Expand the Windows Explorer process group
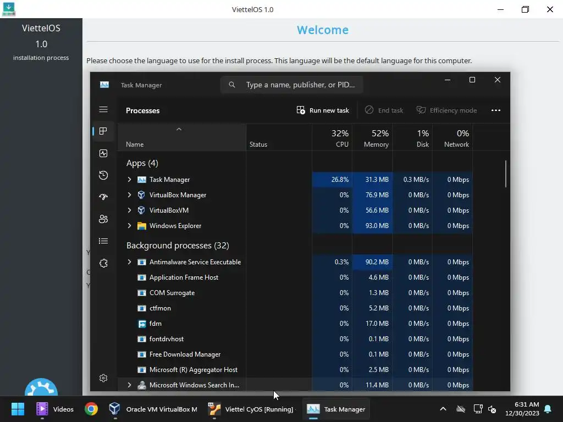The image size is (563, 422). click(x=129, y=226)
